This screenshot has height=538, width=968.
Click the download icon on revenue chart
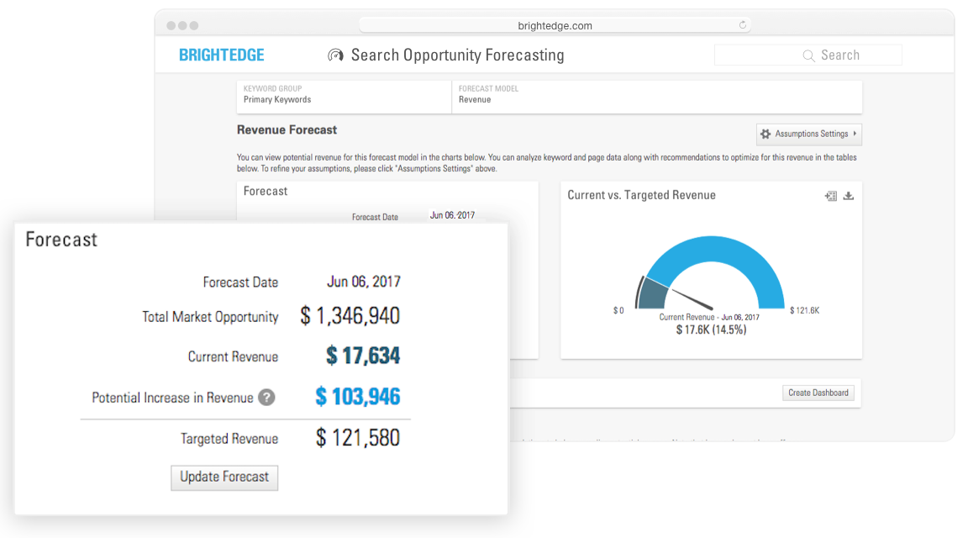pos(849,196)
